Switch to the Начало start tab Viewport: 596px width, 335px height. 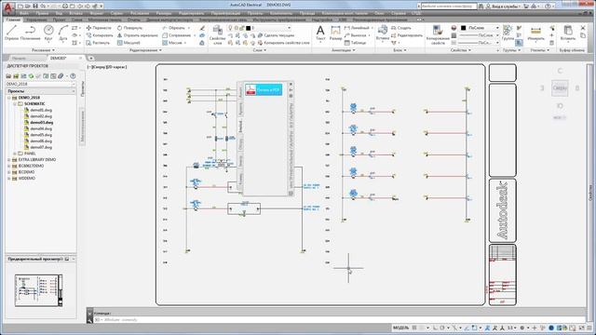point(19,58)
